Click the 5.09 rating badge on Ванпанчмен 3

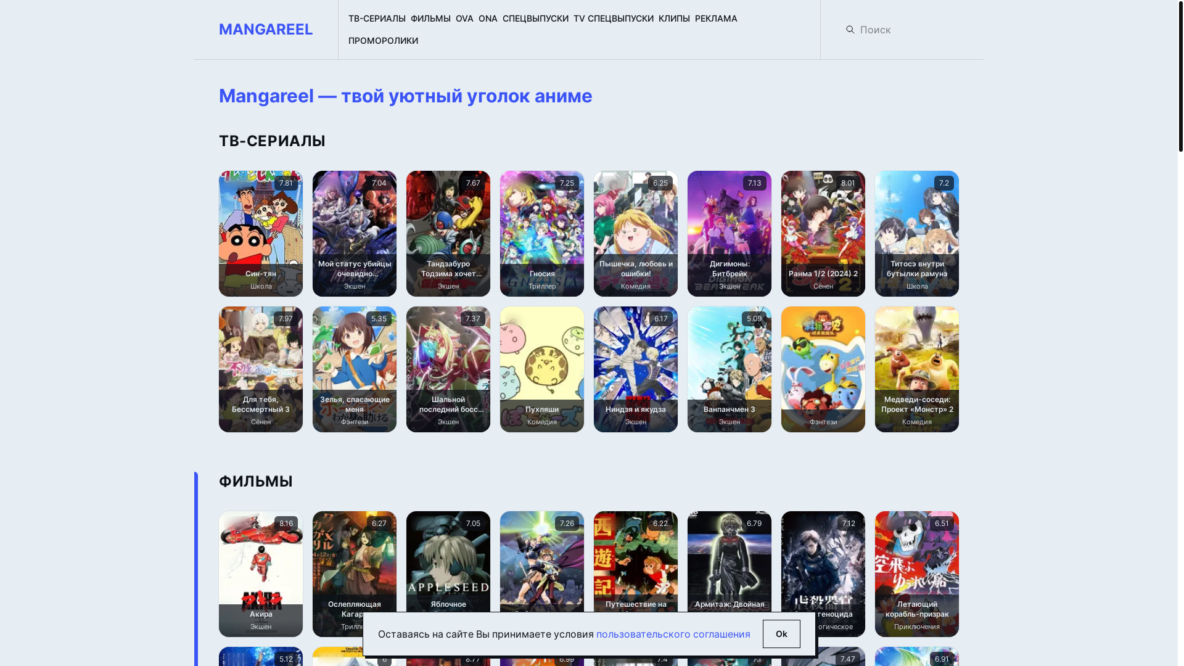click(754, 319)
